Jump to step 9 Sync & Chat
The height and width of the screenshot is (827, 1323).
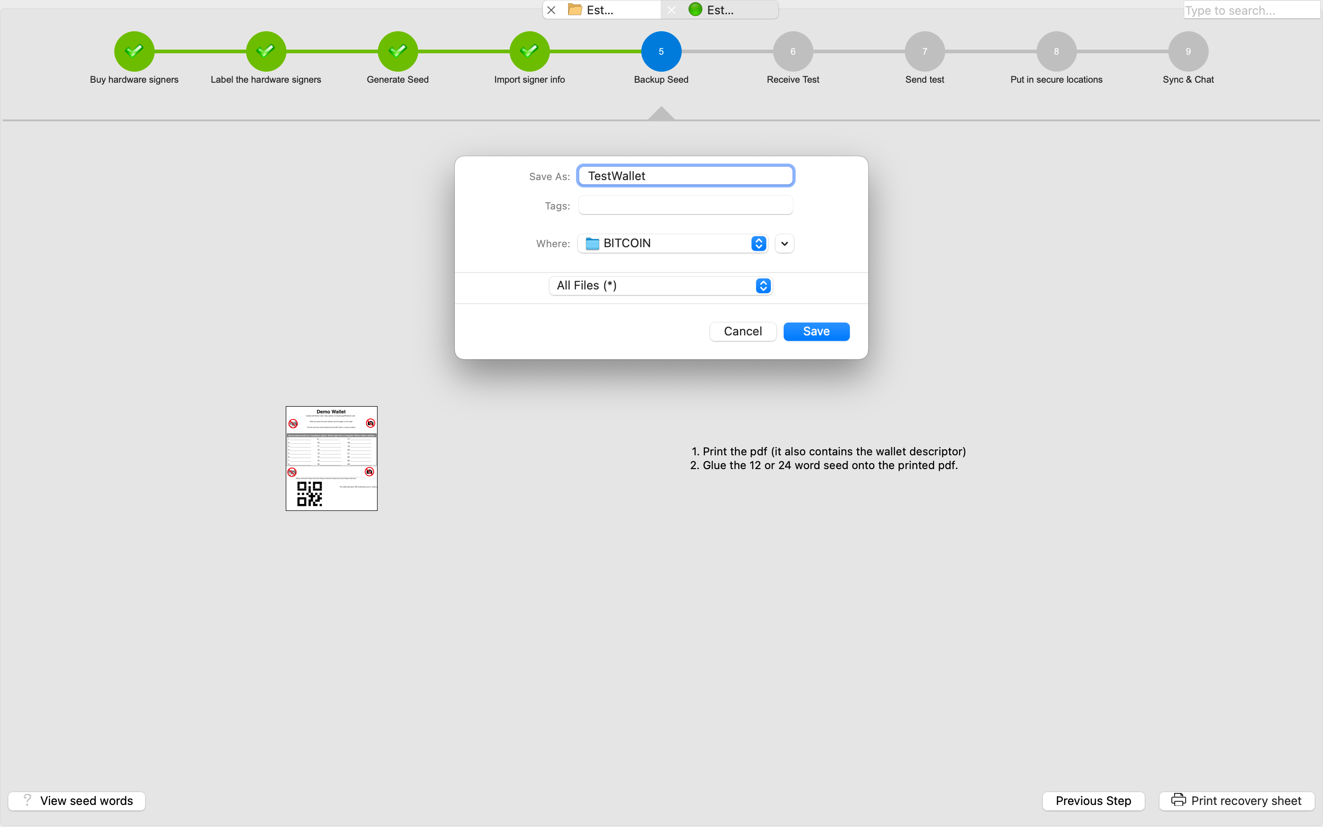pyautogui.click(x=1188, y=51)
